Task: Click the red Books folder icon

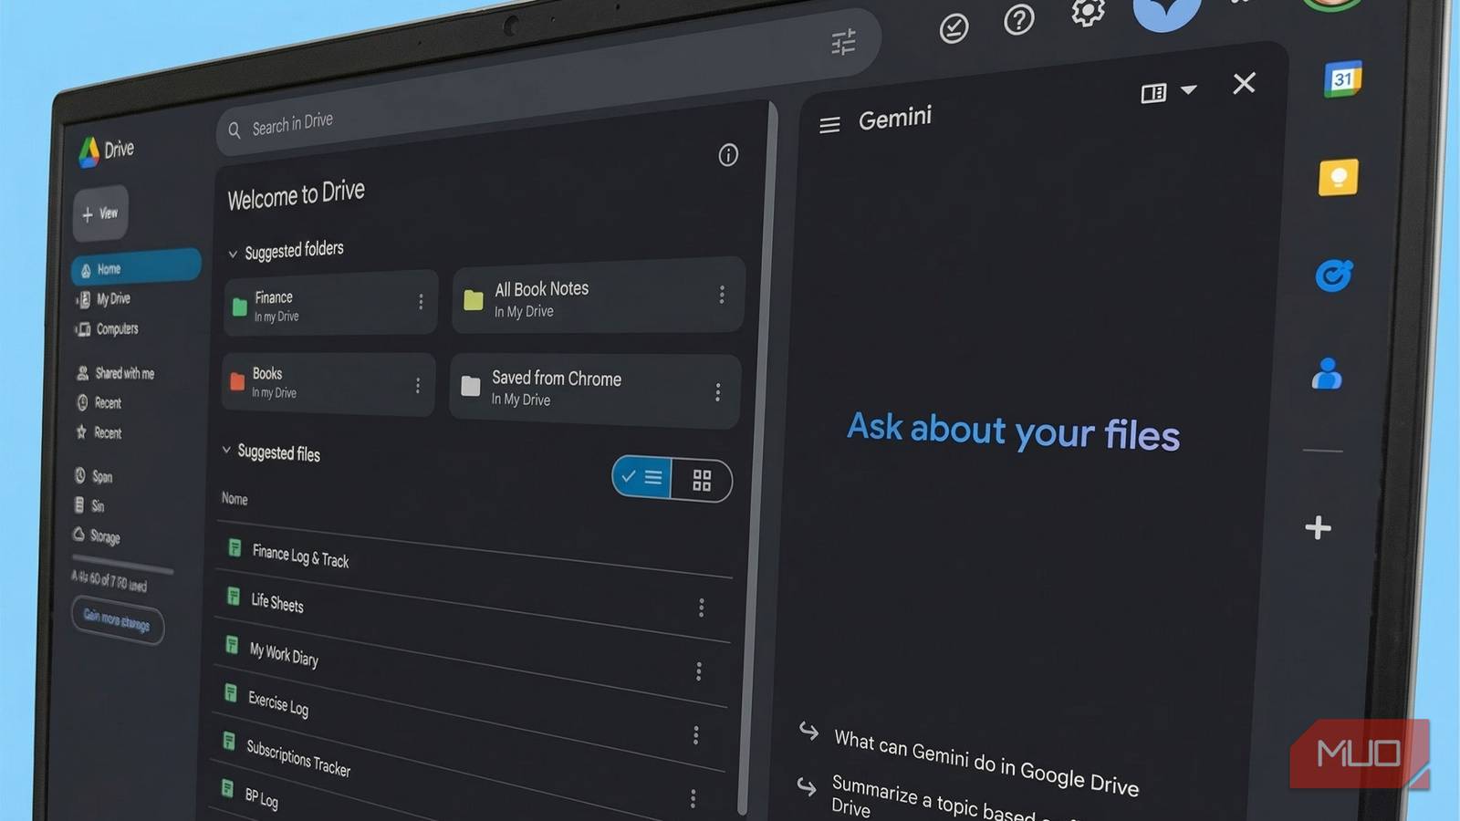Action: [x=237, y=380]
